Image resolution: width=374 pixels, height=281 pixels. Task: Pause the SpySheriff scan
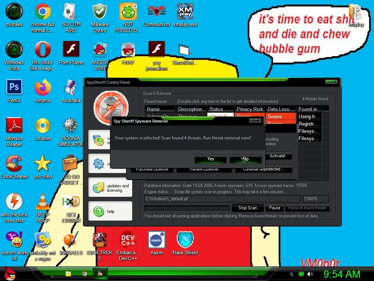275,208
